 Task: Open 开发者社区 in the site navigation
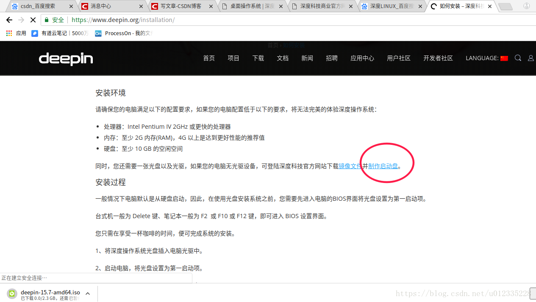point(438,58)
